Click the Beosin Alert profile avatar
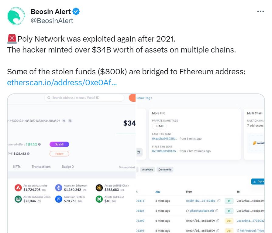Screen dimensions: 272x233 click(15, 16)
